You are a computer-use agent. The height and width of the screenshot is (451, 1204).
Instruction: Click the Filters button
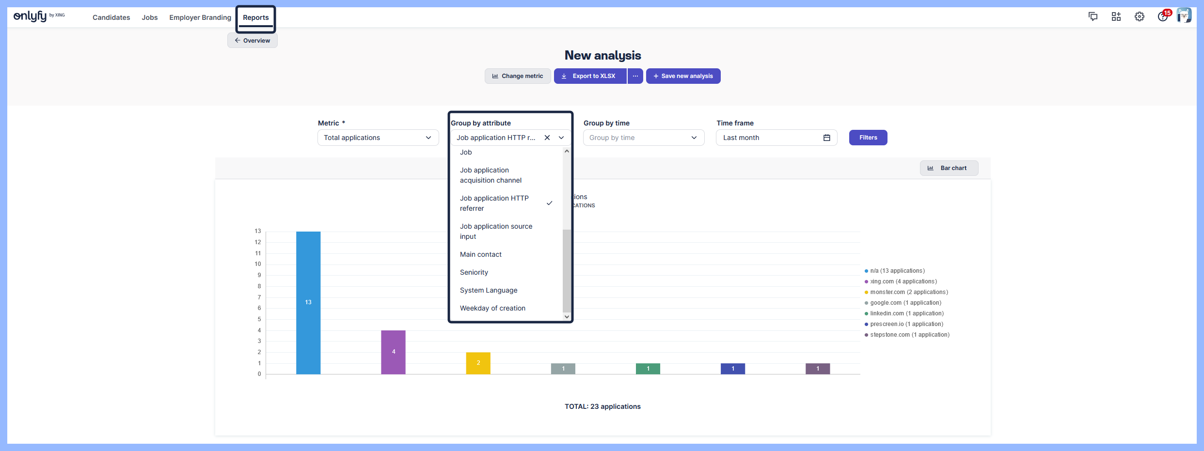tap(868, 138)
